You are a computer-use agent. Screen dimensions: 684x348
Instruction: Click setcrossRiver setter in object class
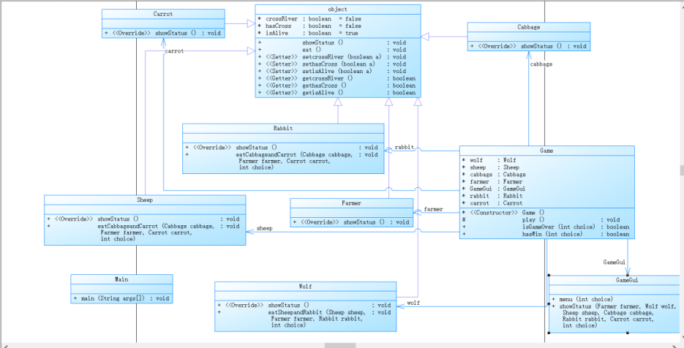(x=332, y=57)
